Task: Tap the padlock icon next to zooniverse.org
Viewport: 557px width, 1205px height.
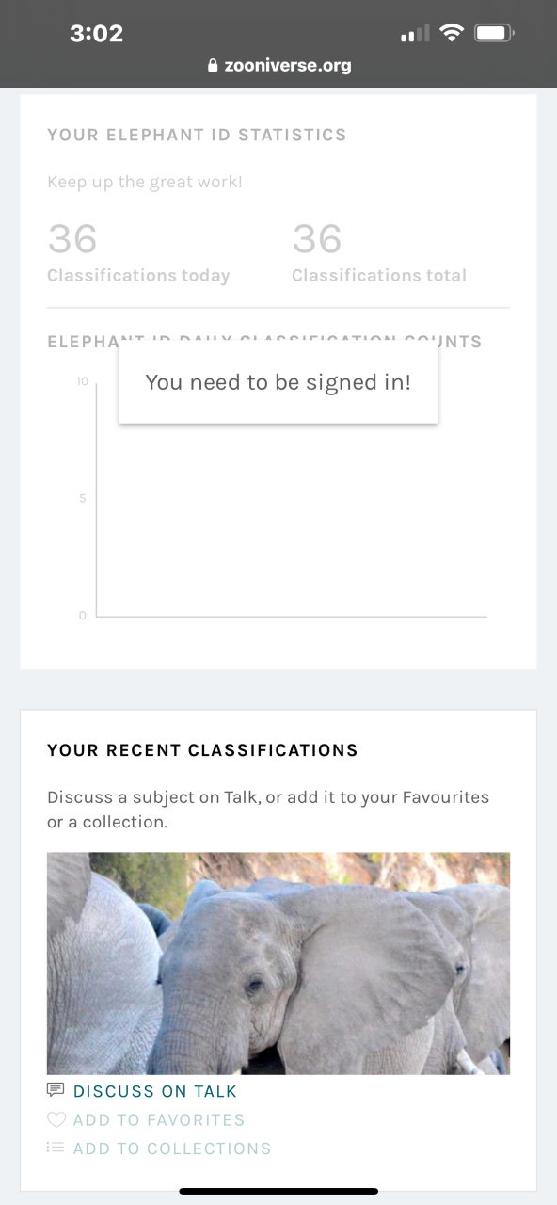Action: [x=212, y=66]
